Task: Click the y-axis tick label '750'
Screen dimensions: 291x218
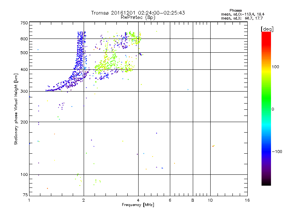Action: point(24,23)
